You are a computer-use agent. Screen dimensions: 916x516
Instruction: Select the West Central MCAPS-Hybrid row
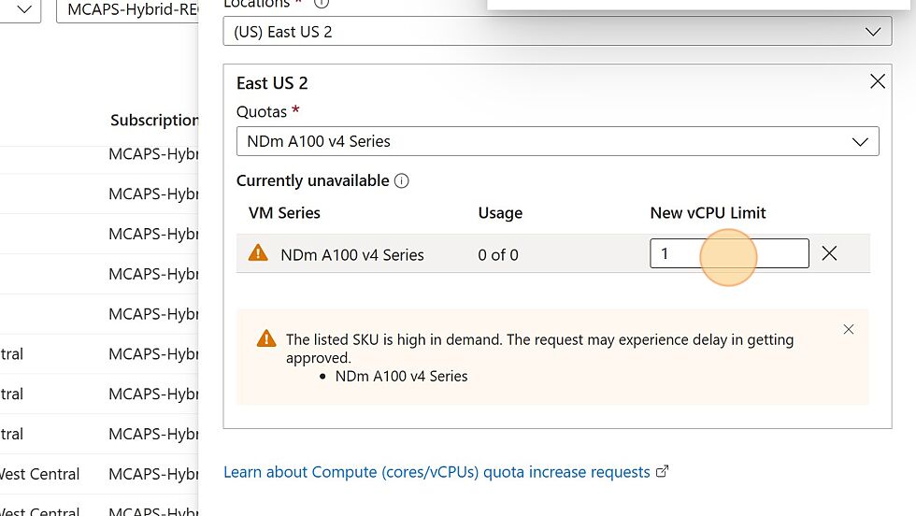[x=99, y=474]
